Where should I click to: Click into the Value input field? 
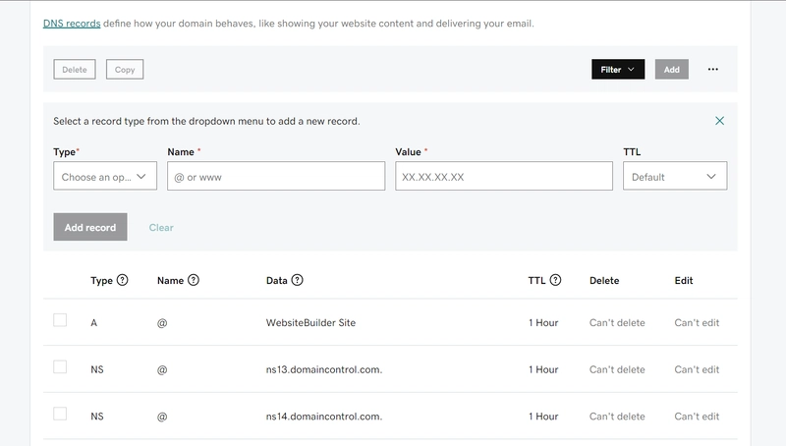pos(503,177)
